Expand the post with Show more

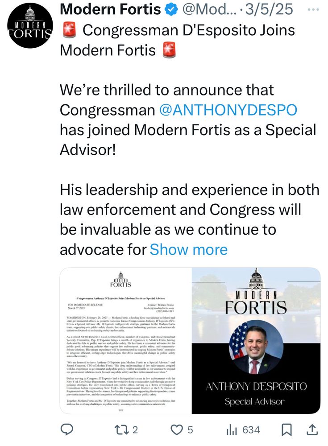point(188,249)
